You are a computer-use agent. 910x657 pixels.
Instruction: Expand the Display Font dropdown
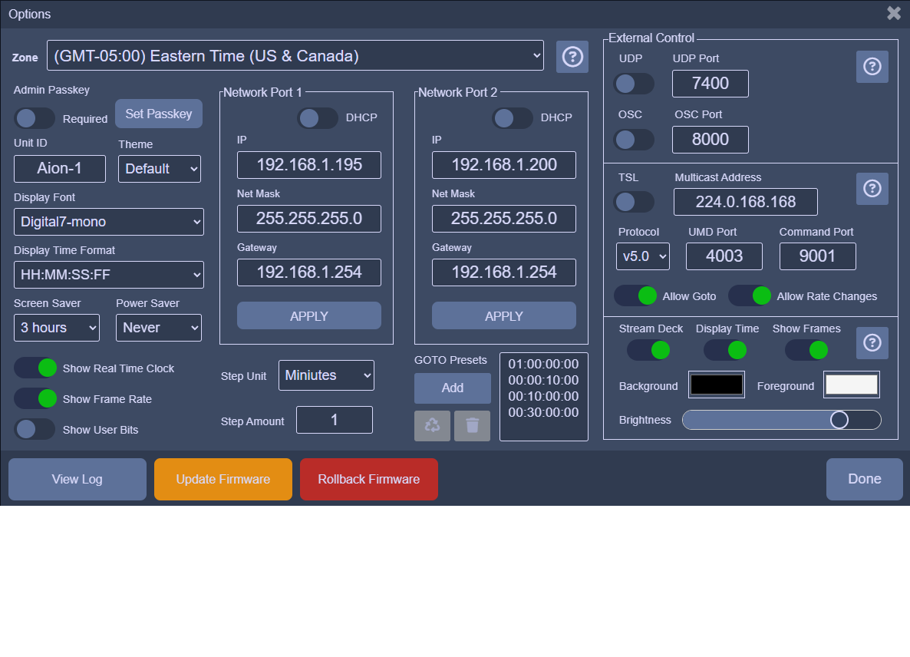click(x=109, y=222)
